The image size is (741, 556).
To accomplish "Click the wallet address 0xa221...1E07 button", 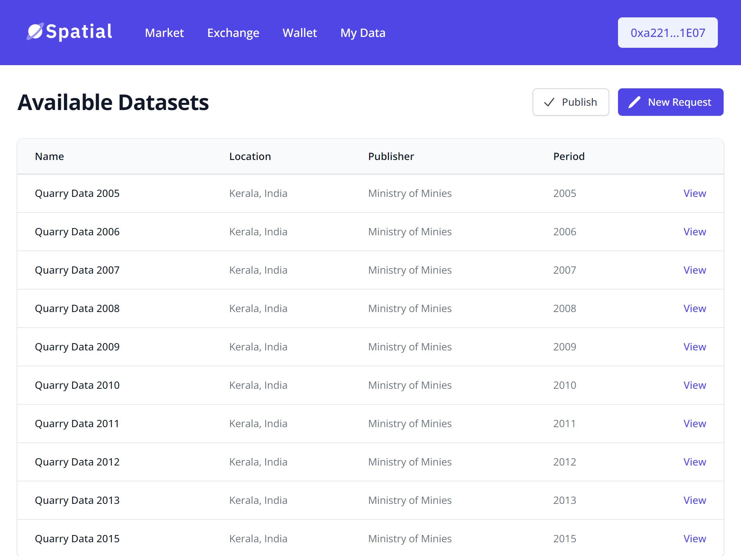I will [668, 33].
